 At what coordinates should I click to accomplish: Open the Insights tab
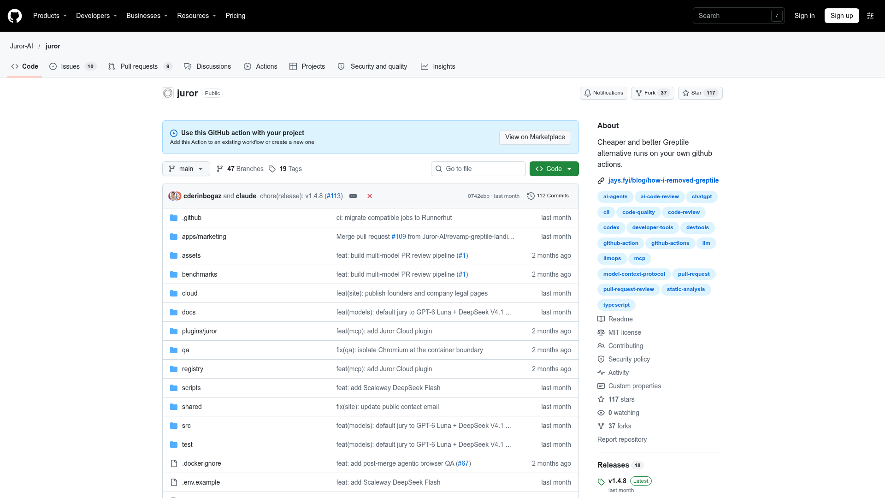point(438,66)
